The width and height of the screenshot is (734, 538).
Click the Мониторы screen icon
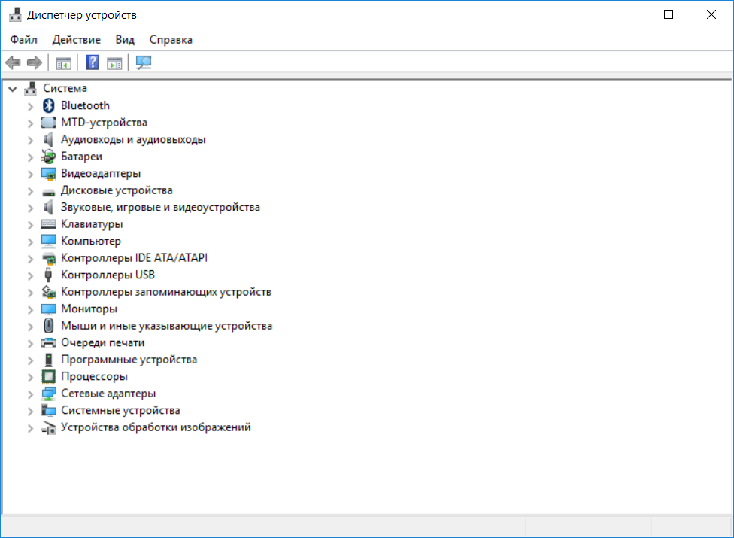(49, 309)
